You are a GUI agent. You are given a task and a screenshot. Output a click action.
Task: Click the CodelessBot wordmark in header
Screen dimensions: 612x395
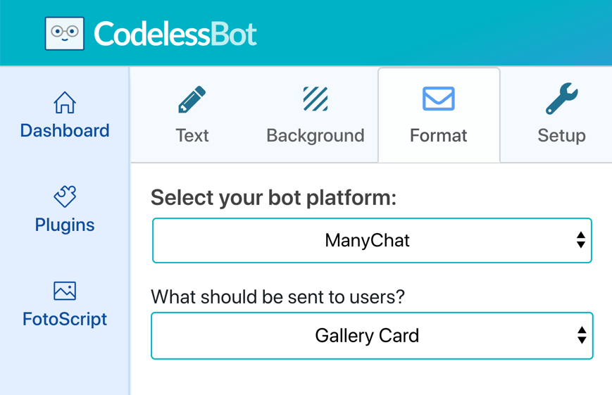[x=175, y=34]
